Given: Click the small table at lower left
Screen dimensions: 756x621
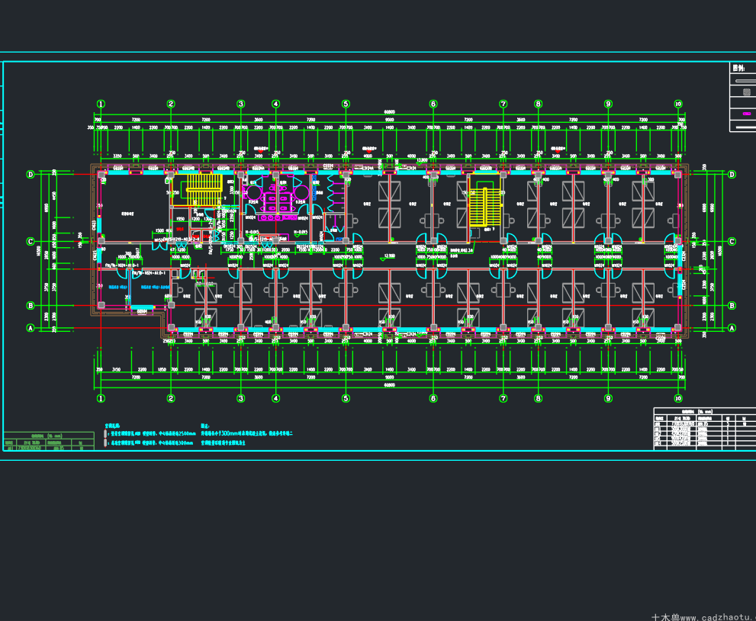Looking at the screenshot, I should (49, 442).
